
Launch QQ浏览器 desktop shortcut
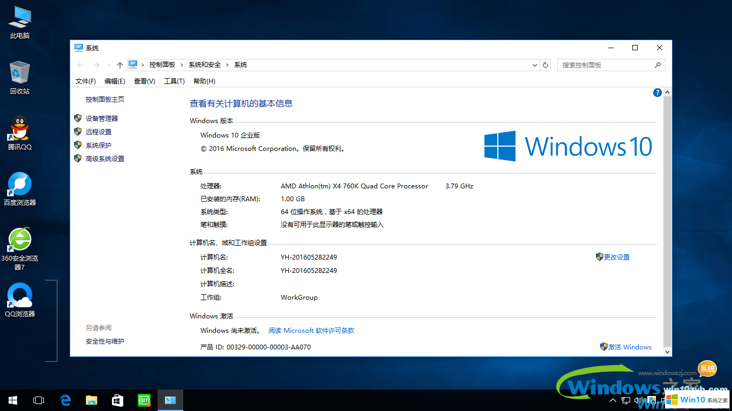[x=20, y=300]
